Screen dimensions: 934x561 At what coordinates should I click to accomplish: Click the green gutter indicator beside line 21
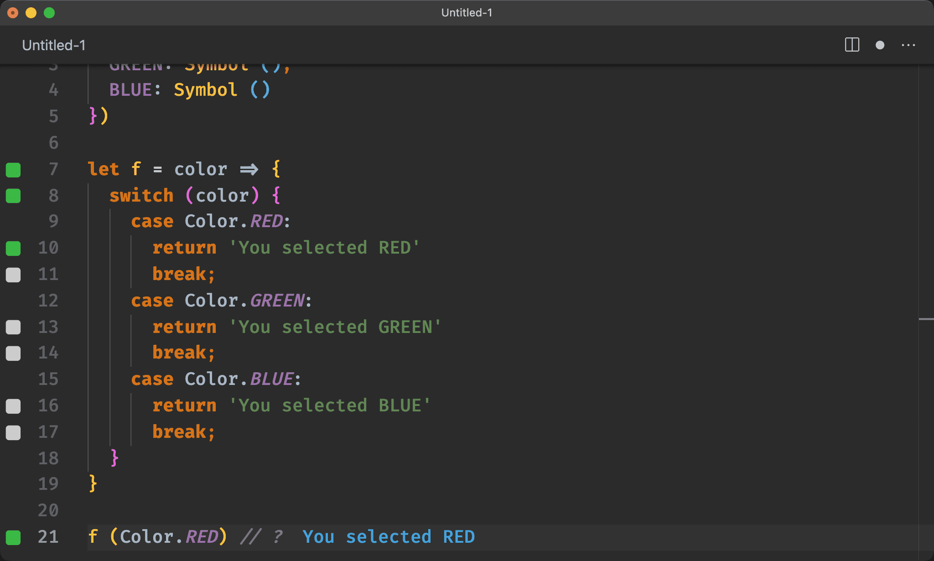[13, 537]
